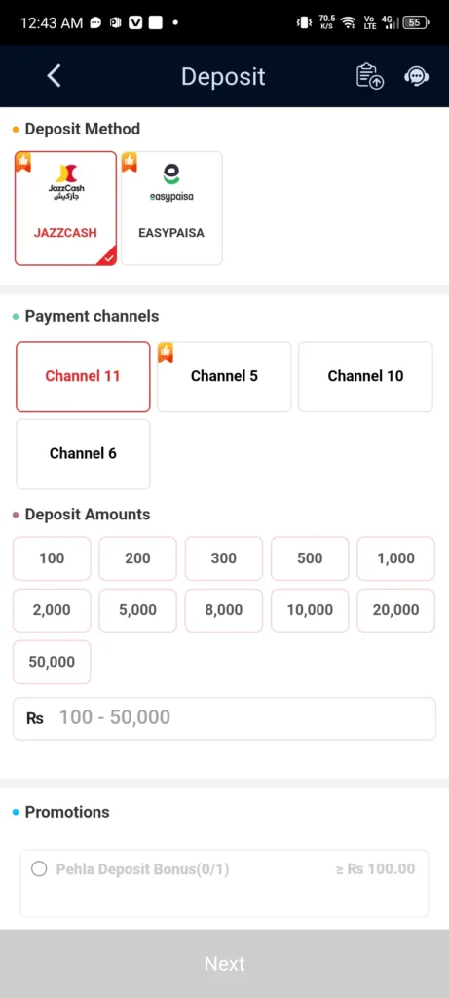Image resolution: width=449 pixels, height=998 pixels.
Task: Tap battery indicator in status bar
Action: point(416,23)
